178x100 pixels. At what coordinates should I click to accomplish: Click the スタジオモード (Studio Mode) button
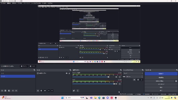(161, 84)
